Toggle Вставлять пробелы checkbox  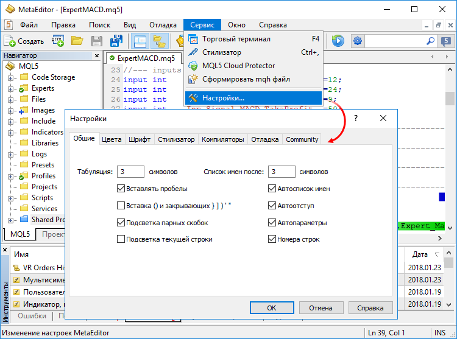pyautogui.click(x=121, y=189)
